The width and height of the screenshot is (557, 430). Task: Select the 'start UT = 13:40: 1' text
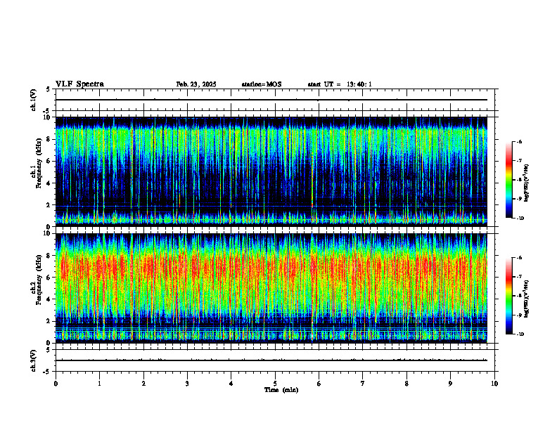[340, 84]
